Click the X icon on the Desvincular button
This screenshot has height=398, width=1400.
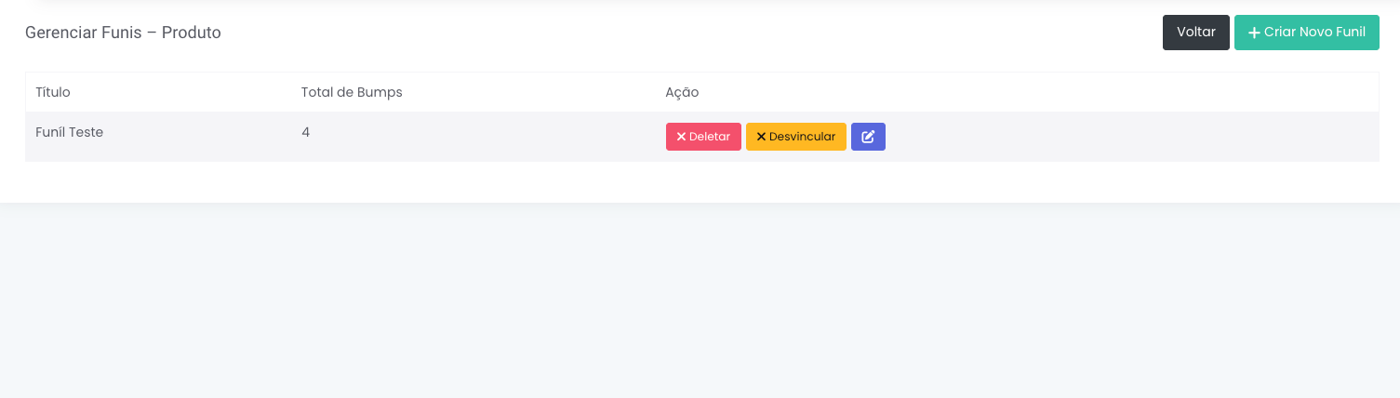(x=761, y=137)
